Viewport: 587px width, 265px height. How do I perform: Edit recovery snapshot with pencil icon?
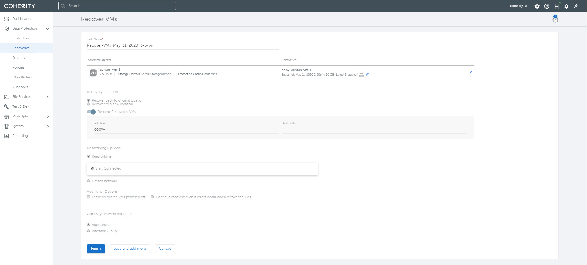click(x=367, y=74)
